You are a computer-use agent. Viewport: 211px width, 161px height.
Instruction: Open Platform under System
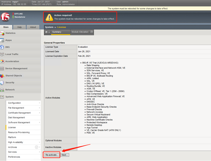click(23, 137)
